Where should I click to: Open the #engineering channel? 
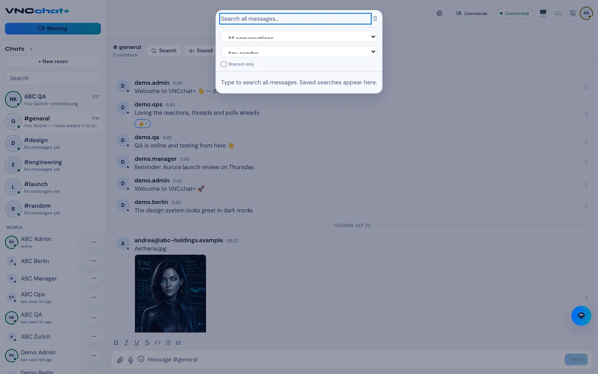pyautogui.click(x=53, y=165)
